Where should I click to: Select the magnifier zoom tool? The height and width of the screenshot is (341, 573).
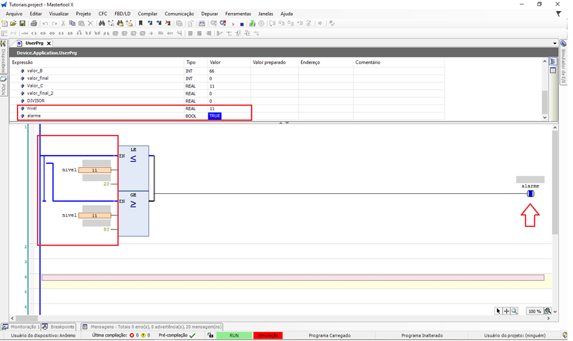pyautogui.click(x=515, y=311)
